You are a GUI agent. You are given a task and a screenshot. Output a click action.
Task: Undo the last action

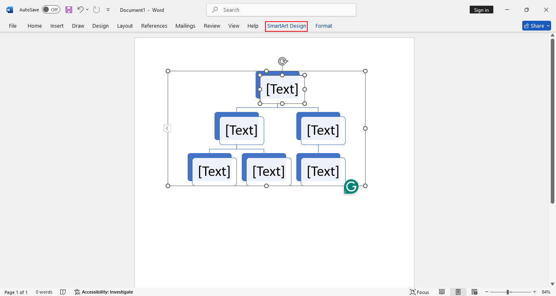80,9
